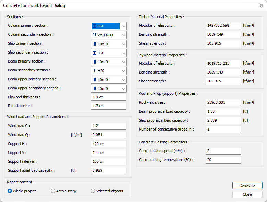Click the H20 icon in Column primary section
Image resolution: width=267 pixels, height=202 pixels.
(95, 26)
